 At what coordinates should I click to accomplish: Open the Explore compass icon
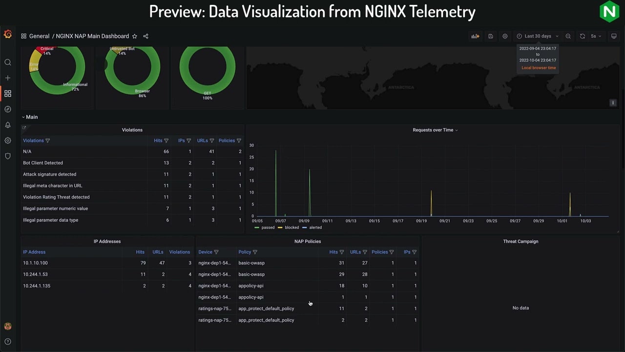click(x=8, y=110)
